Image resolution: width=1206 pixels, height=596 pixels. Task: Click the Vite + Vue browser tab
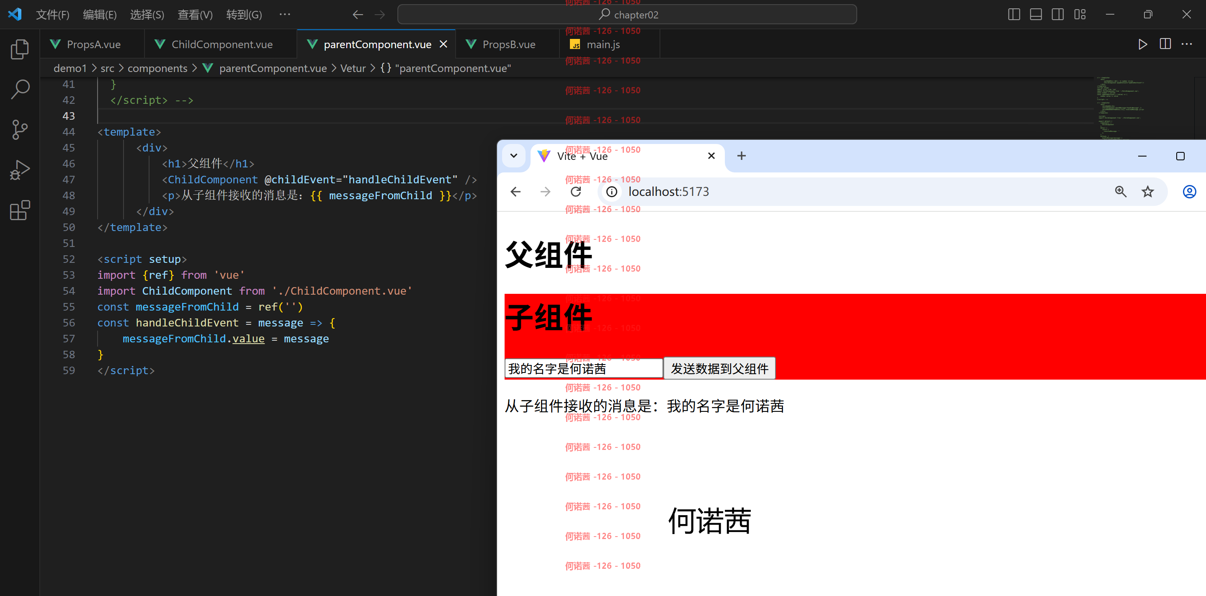(x=627, y=156)
